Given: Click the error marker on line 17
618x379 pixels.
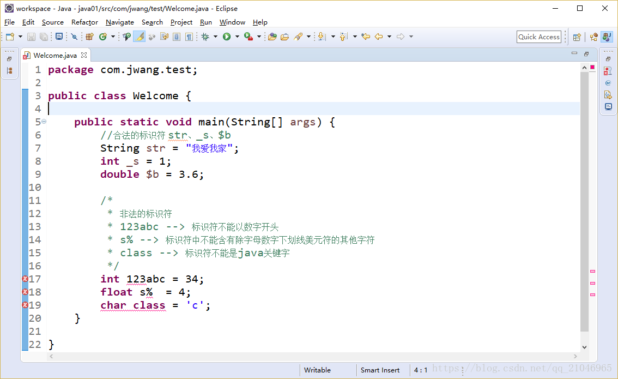Looking at the screenshot, I should coord(25,279).
